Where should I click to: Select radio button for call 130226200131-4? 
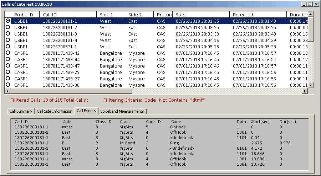point(8,40)
